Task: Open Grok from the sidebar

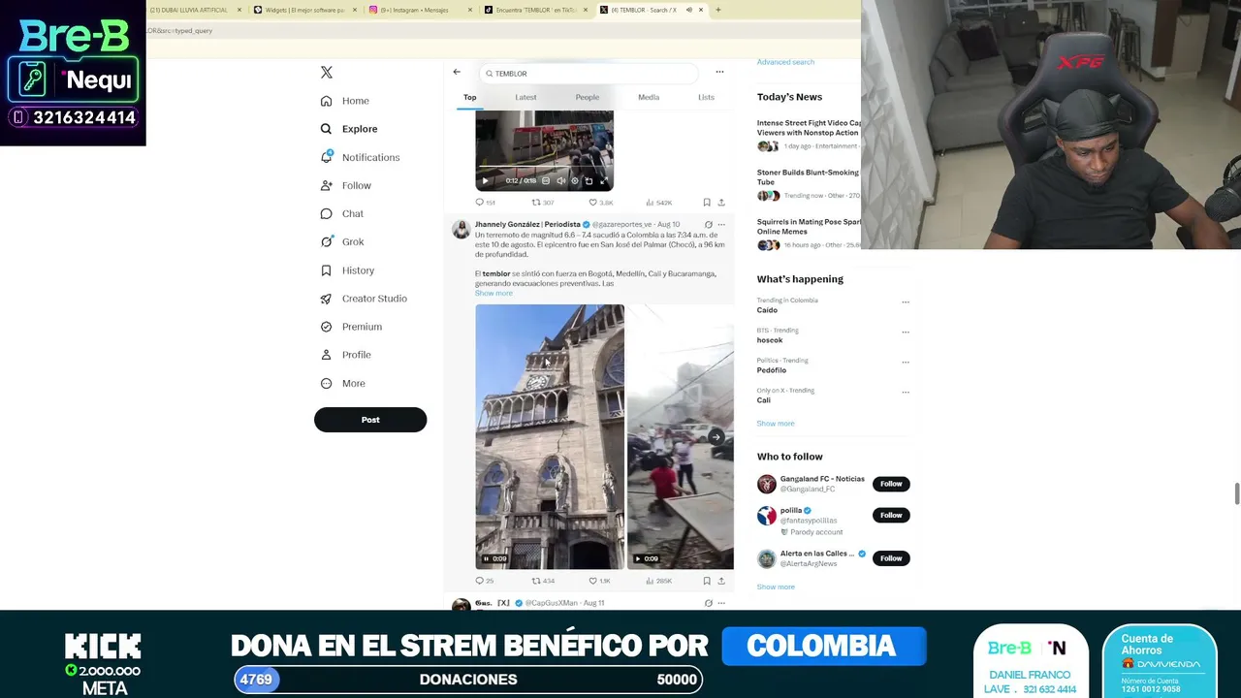Action: point(342,241)
